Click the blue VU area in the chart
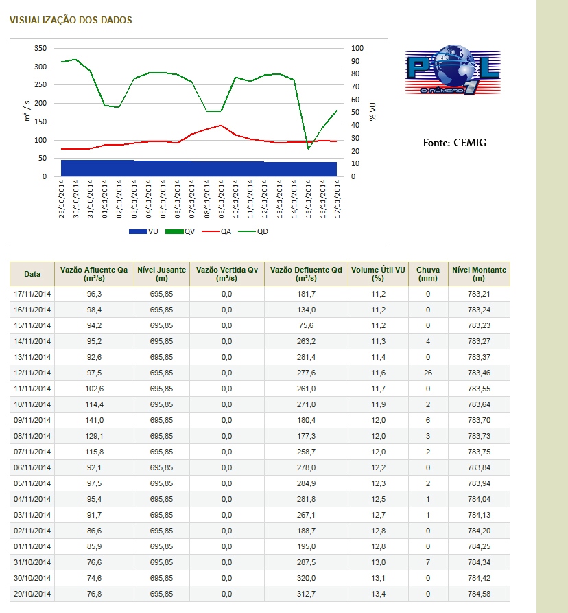568x613 pixels. click(x=199, y=168)
